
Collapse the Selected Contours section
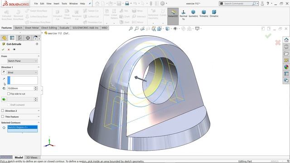[39, 123]
